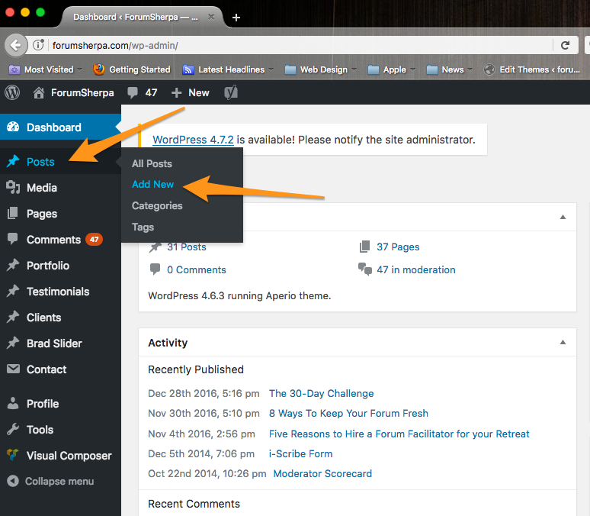The image size is (590, 516).
Task: Expand the Most Visited bookmarks dropdown
Action: pos(80,69)
